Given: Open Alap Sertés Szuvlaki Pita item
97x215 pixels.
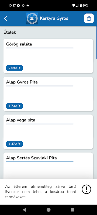Looking at the screenshot, I should (48, 166).
